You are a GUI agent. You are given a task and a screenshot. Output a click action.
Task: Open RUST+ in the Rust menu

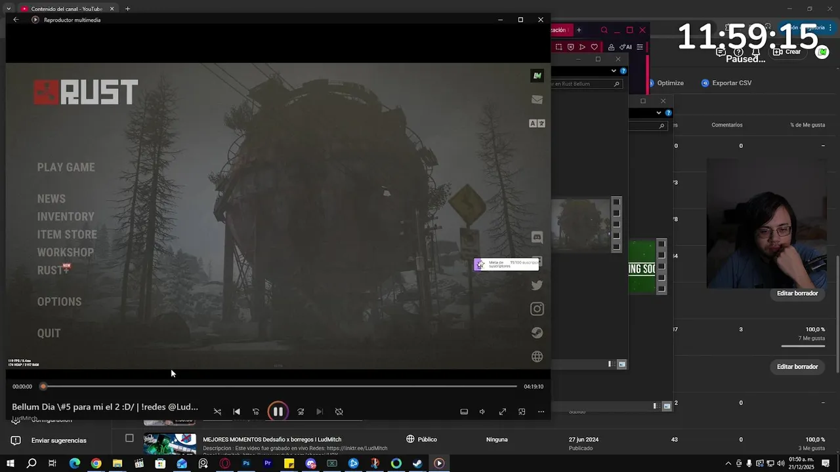pos(53,269)
